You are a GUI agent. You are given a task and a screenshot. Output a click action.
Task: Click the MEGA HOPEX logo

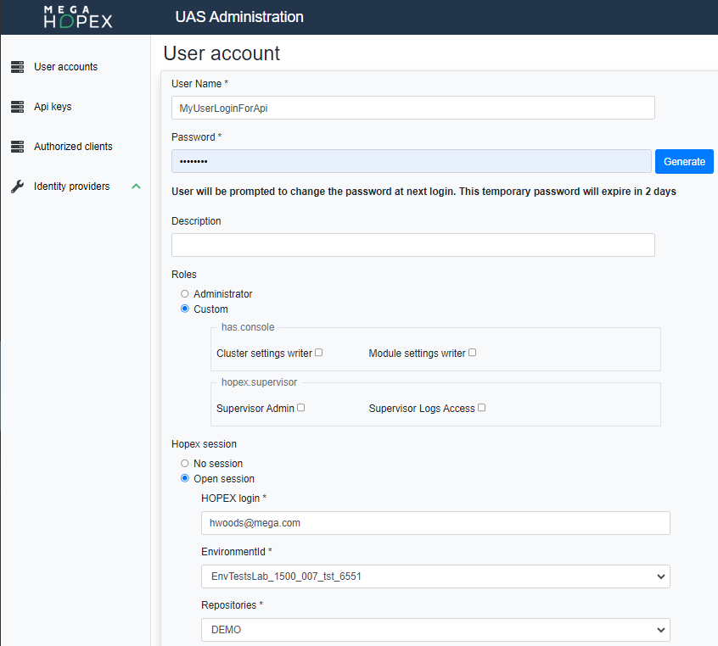77,17
